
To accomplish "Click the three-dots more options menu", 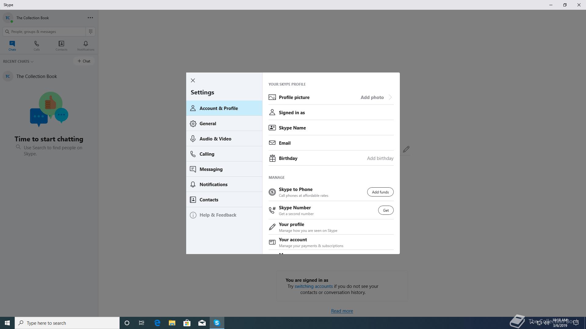I will (x=90, y=18).
